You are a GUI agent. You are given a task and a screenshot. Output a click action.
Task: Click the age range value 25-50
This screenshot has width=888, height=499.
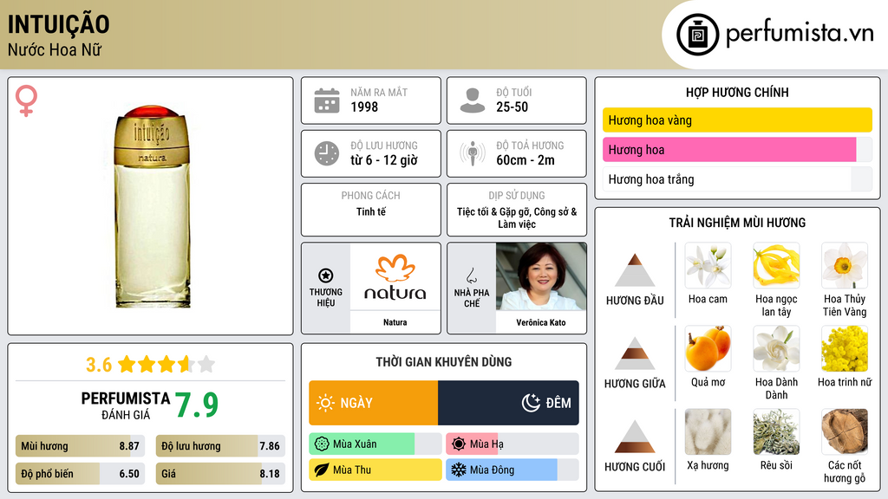[512, 107]
